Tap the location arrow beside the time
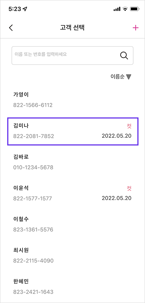The width and height of the screenshot is (145, 303). pyautogui.click(x=25, y=9)
